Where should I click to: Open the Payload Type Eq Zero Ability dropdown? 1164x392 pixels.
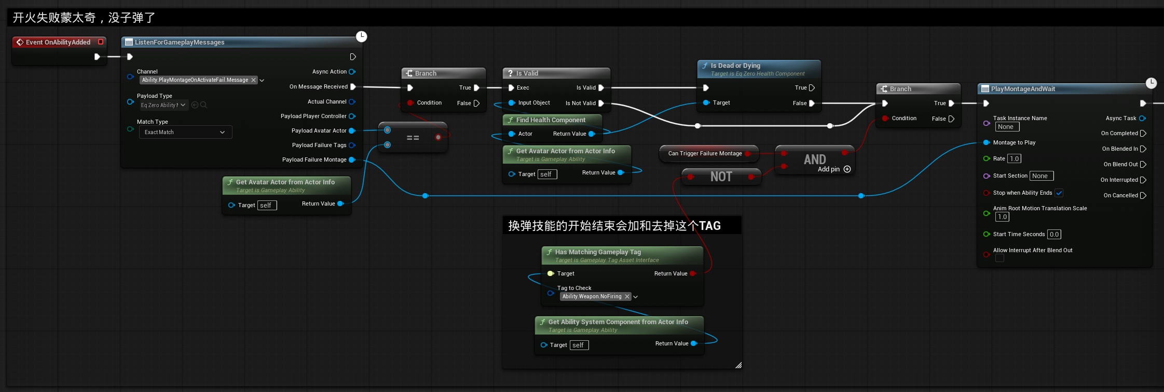(162, 105)
